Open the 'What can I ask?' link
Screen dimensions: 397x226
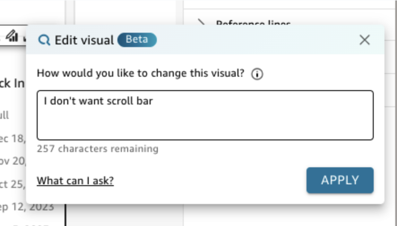[x=75, y=181]
